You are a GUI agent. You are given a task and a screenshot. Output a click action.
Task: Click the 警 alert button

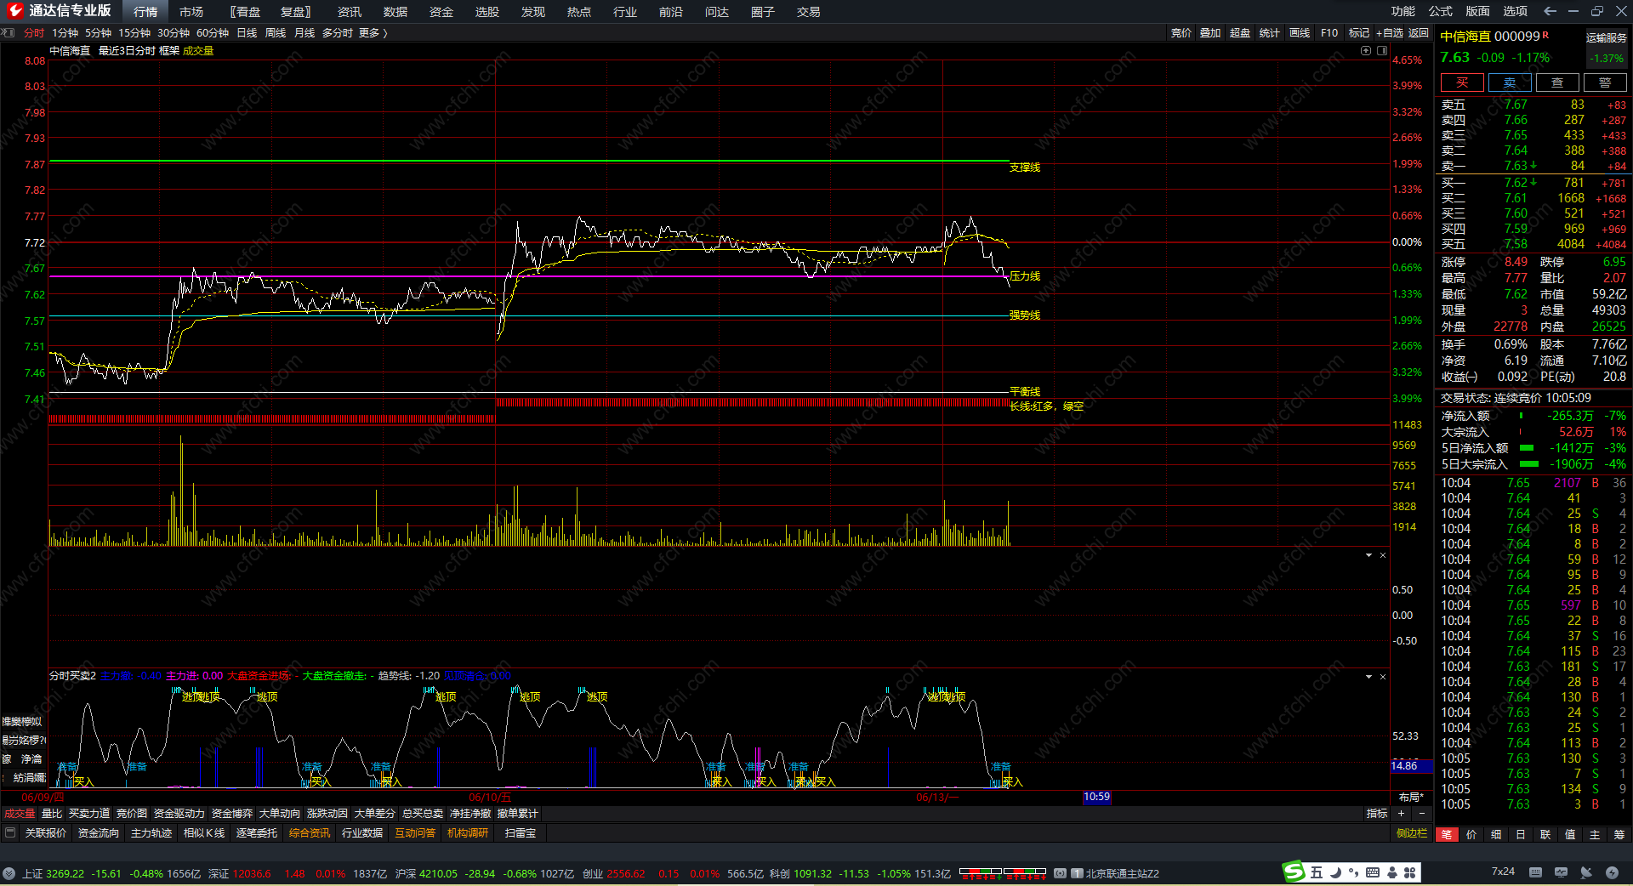tap(1605, 82)
